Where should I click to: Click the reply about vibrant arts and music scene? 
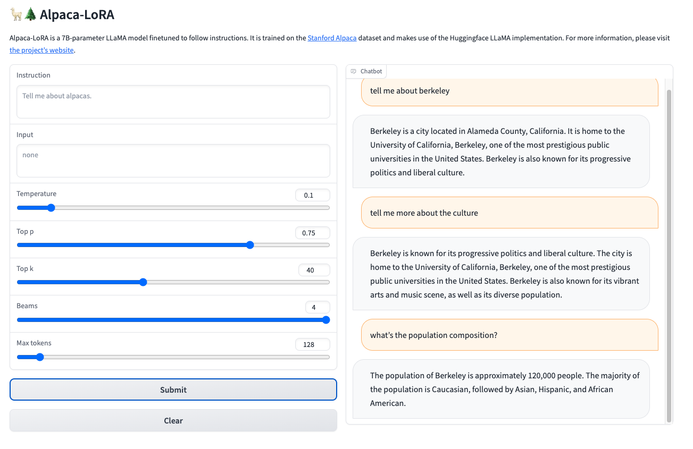coord(501,274)
